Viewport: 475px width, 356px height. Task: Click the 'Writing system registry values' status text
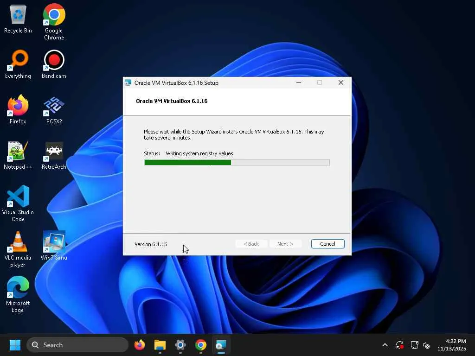click(199, 153)
